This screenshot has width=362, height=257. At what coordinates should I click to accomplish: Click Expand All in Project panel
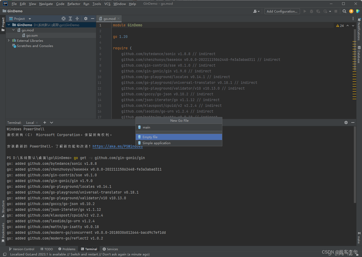70,19
